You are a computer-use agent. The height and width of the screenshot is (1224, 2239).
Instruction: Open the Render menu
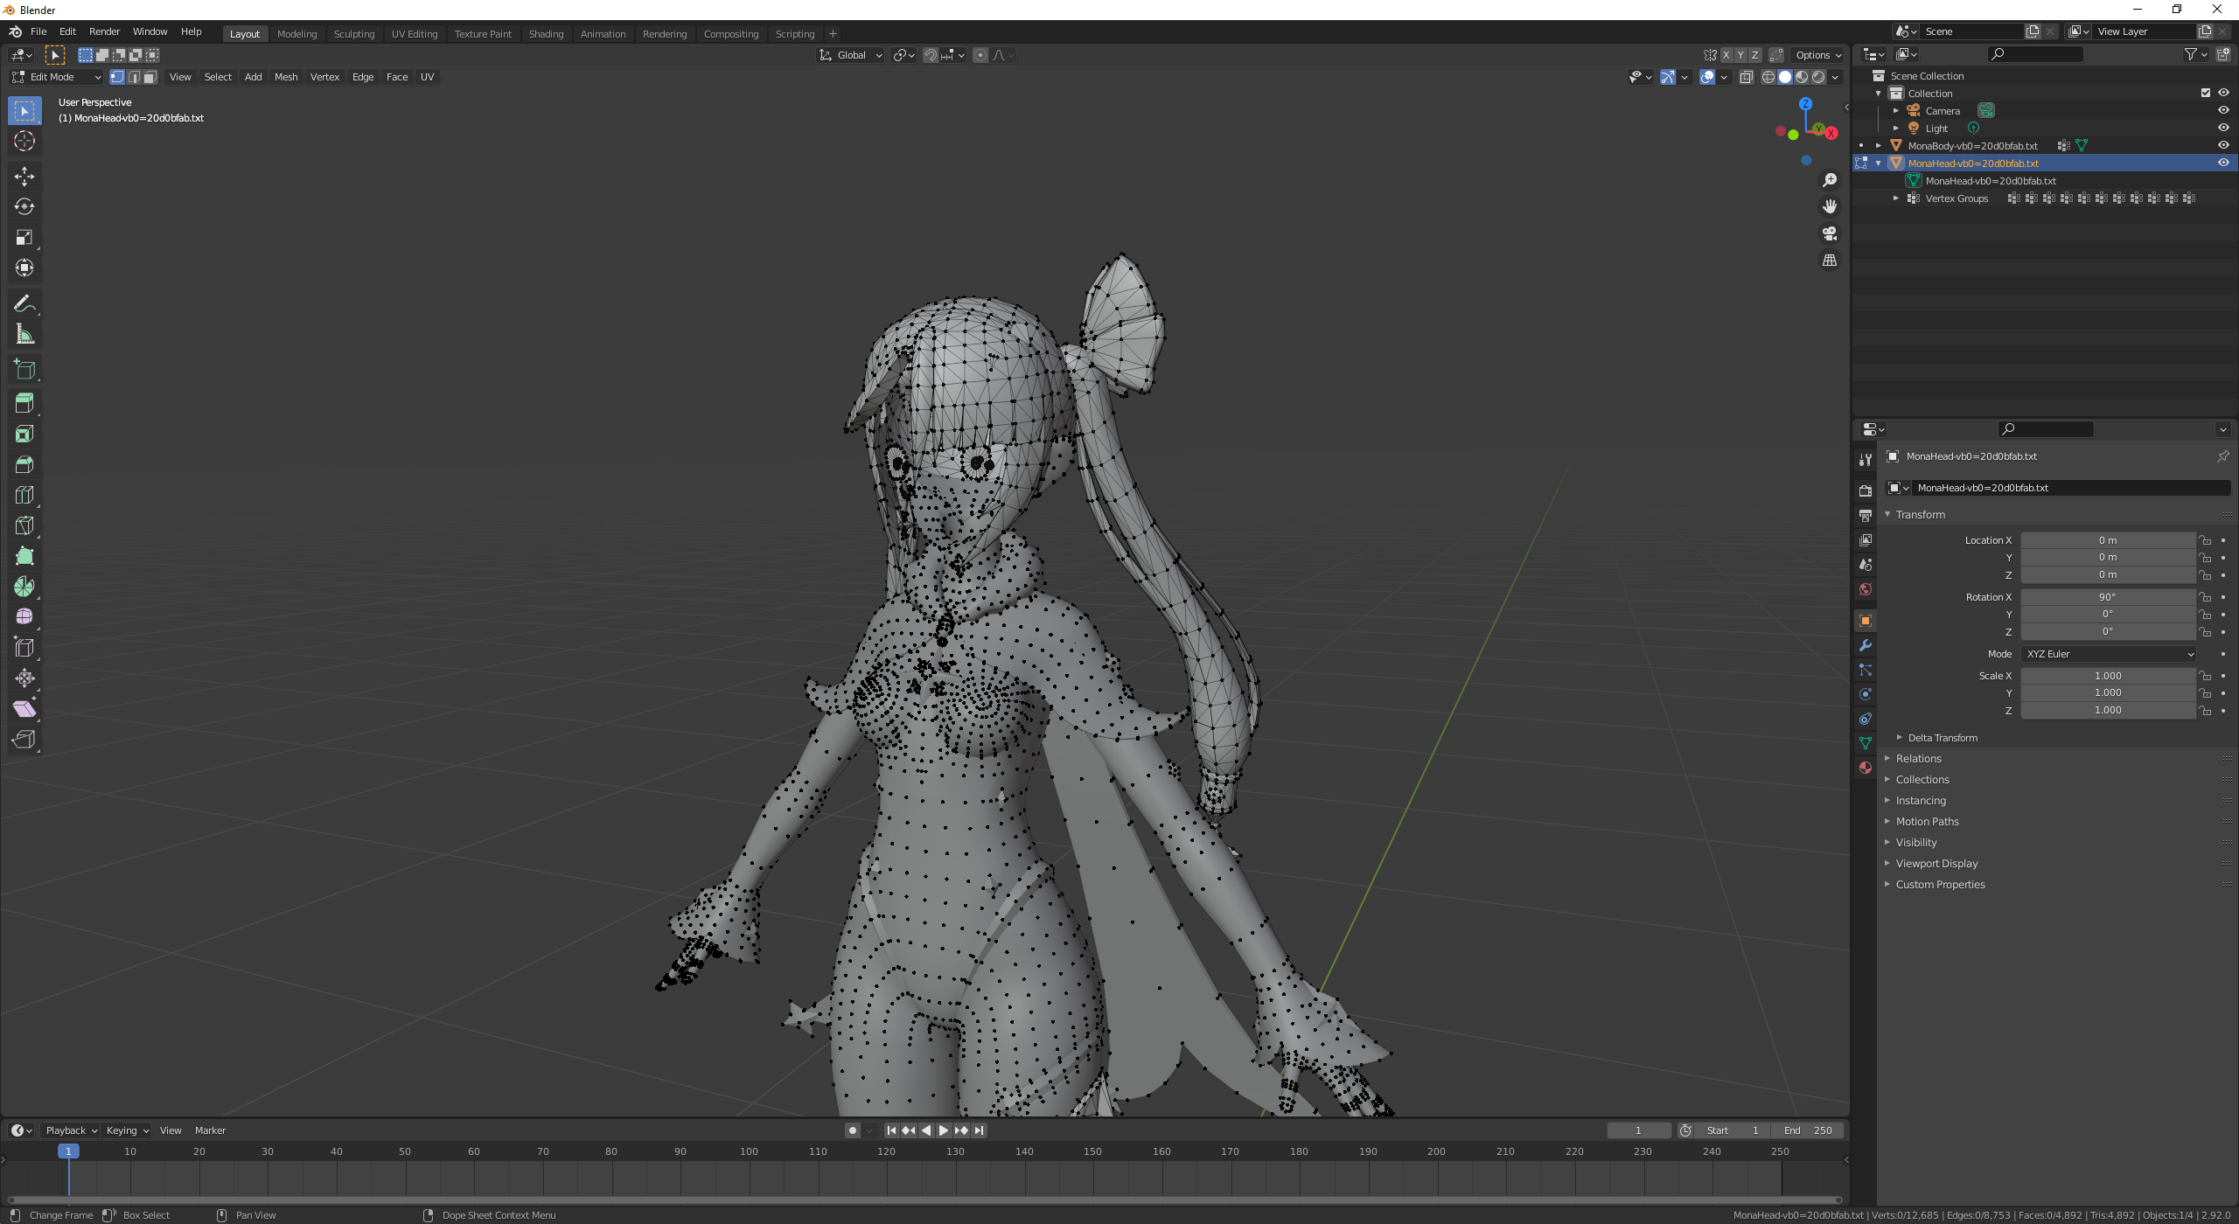[x=104, y=31]
